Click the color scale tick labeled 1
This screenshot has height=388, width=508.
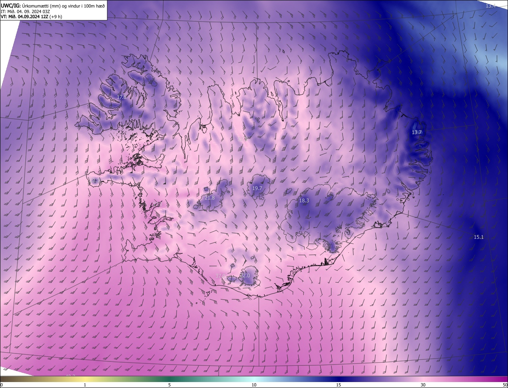[85, 385]
